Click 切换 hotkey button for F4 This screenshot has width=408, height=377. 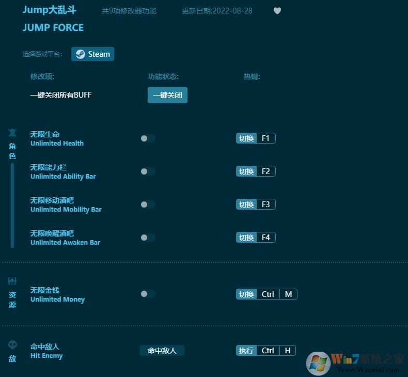point(246,238)
